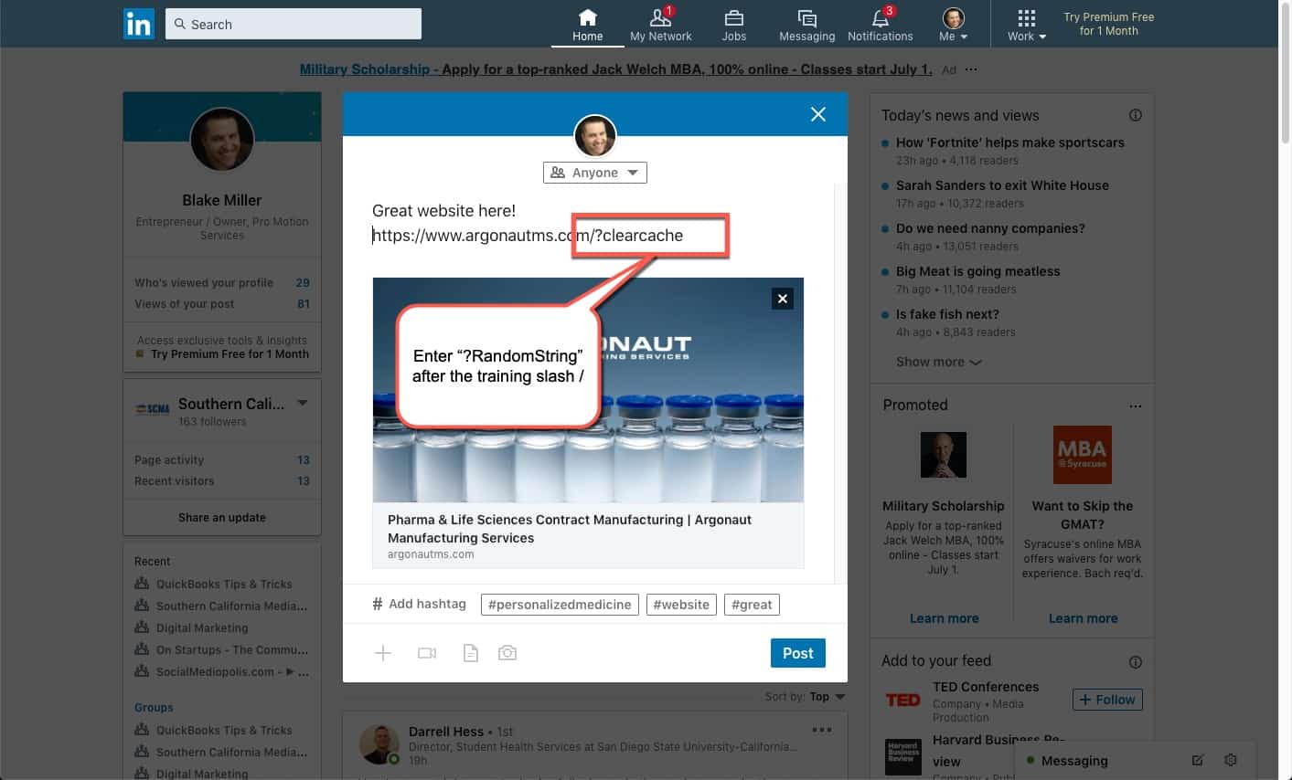Image resolution: width=1292 pixels, height=780 pixels.
Task: Add the #great hashtag
Action: pyautogui.click(x=752, y=605)
